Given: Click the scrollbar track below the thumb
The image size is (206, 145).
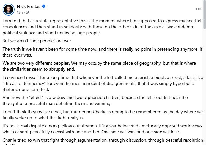Looking at the screenshot, I should [204, 90].
